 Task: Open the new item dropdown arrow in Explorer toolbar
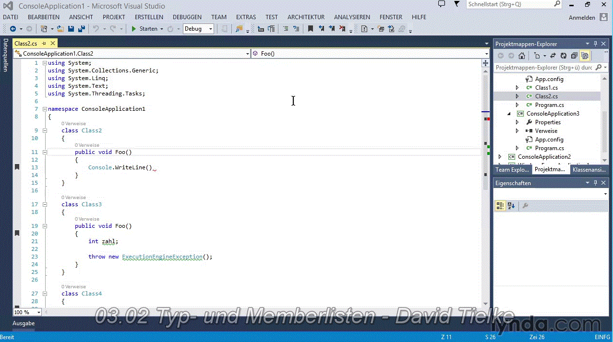tap(545, 56)
